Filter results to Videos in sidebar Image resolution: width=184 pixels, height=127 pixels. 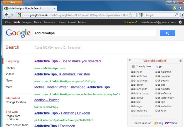pos(10,74)
